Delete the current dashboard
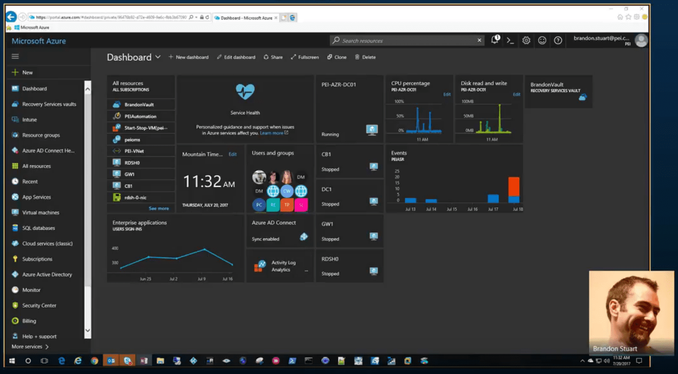The image size is (678, 374). pos(365,57)
